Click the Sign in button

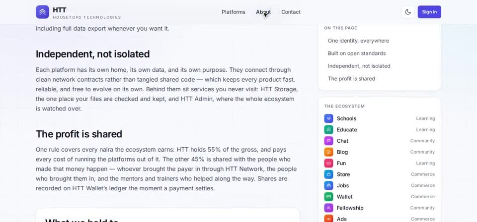pos(429,12)
